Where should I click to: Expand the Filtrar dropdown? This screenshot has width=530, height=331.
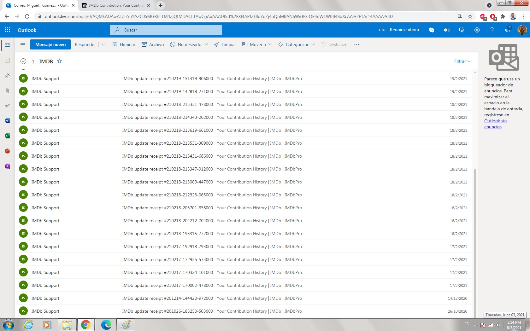(462, 61)
